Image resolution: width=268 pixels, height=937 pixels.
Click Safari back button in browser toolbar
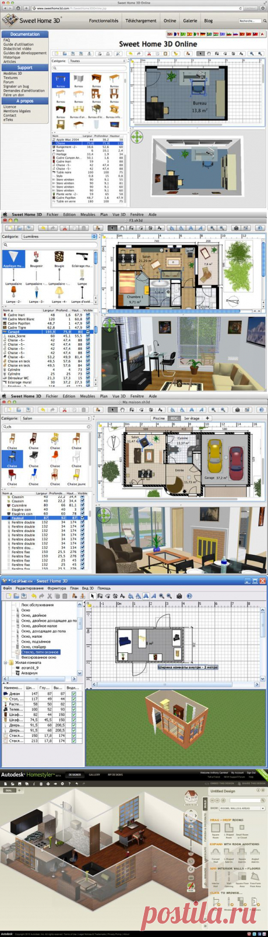[x=5, y=8]
